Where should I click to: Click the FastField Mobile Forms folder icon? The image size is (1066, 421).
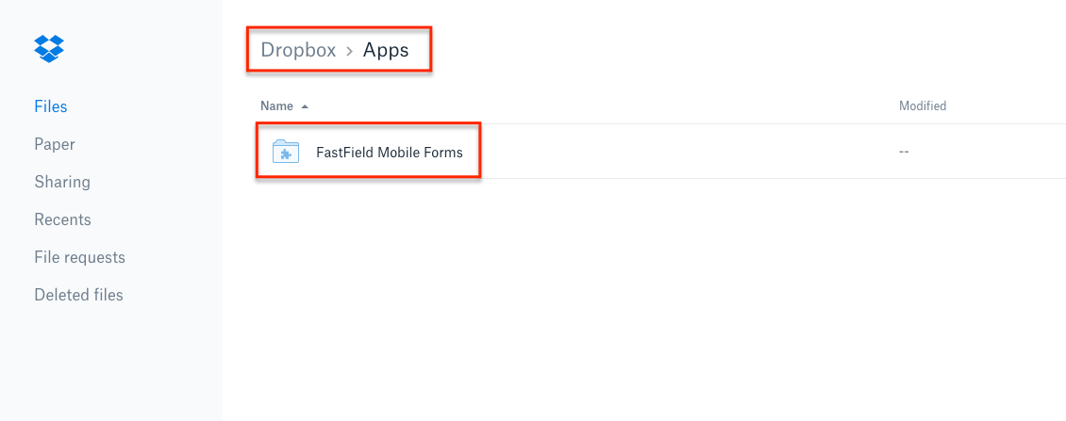[285, 152]
